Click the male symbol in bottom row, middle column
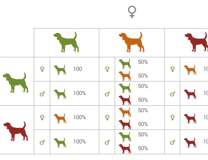The image size is (208, 160). (107, 142)
